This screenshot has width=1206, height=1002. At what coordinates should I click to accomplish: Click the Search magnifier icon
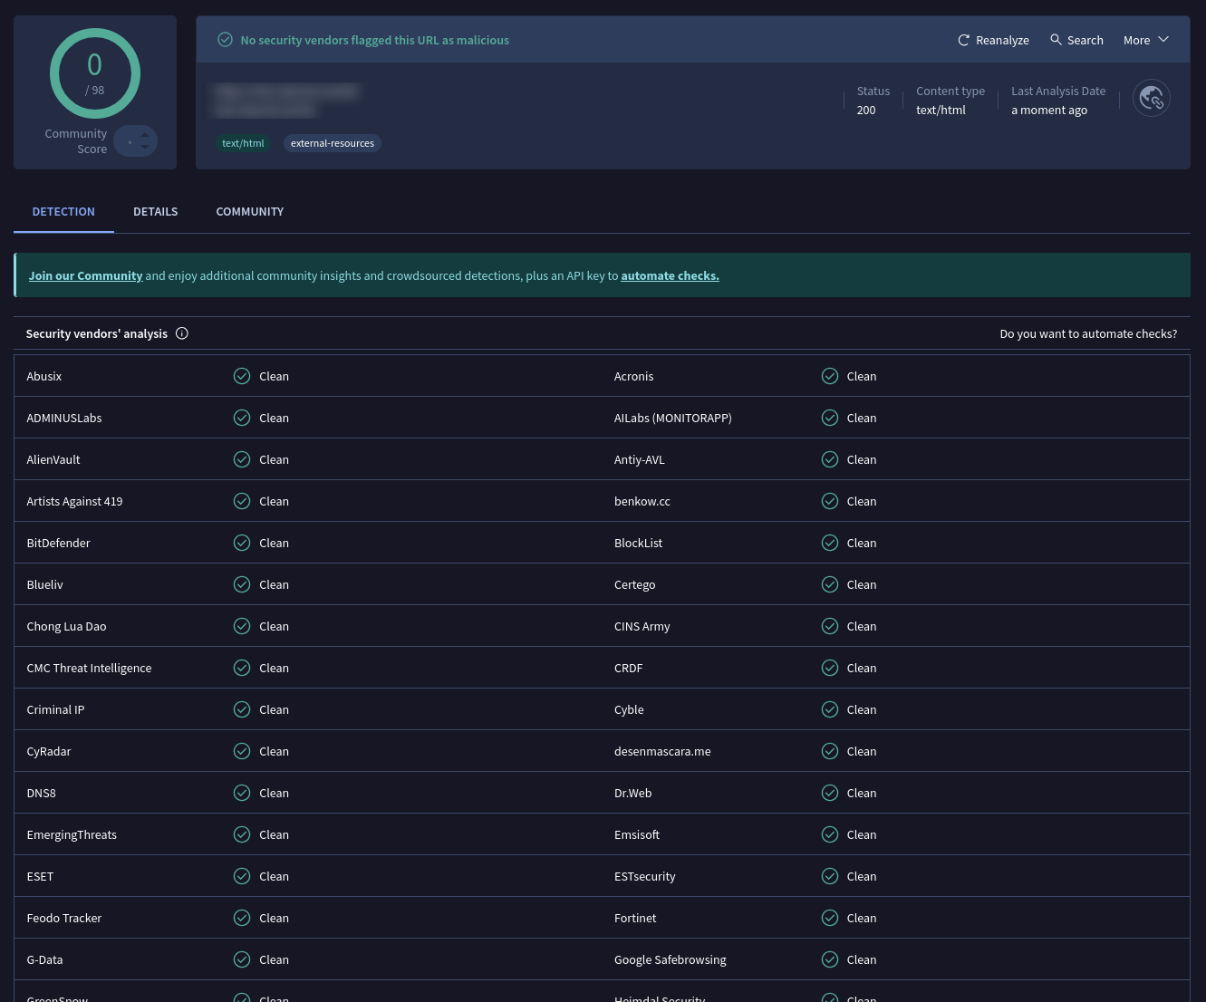(x=1056, y=40)
